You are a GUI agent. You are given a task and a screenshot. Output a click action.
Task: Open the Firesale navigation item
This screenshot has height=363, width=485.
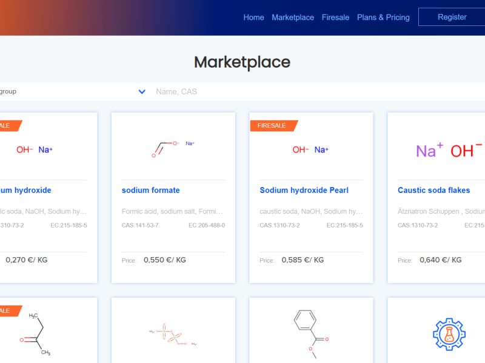[335, 18]
